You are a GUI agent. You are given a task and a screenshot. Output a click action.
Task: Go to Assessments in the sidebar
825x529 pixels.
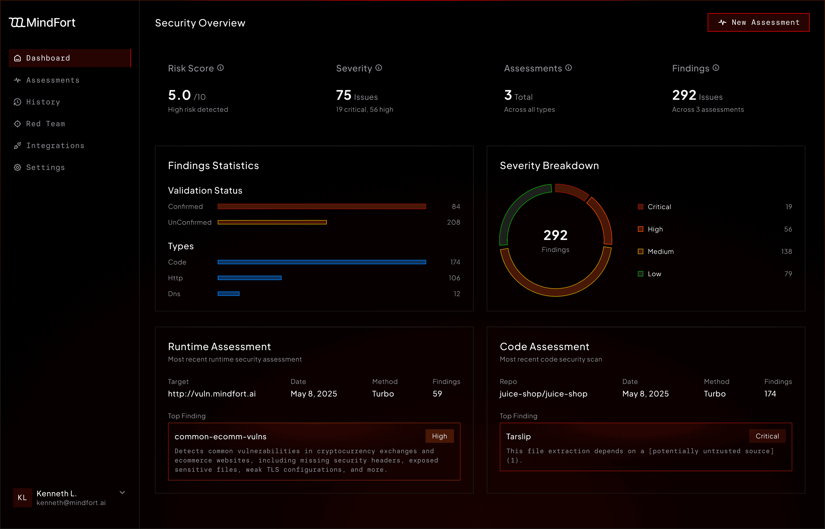pyautogui.click(x=70, y=80)
